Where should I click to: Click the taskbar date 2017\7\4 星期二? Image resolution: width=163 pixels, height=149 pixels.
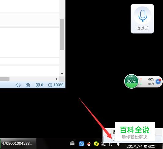pos(141,147)
